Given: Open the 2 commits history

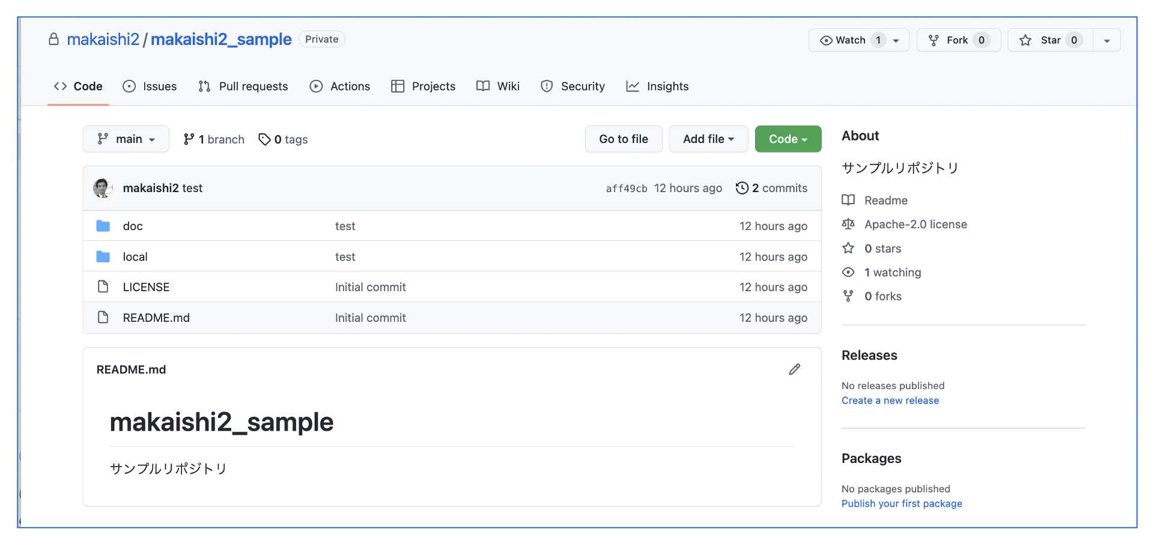Looking at the screenshot, I should pyautogui.click(x=772, y=188).
